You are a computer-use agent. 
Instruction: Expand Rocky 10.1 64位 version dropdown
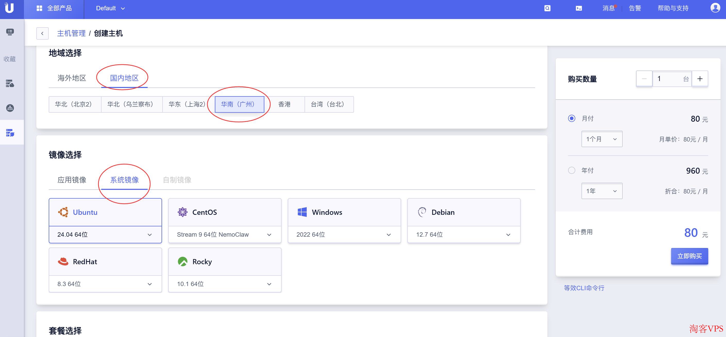coord(225,284)
